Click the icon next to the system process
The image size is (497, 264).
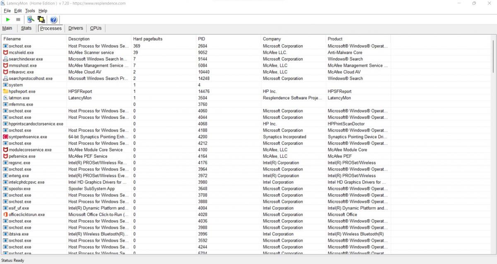[x=5, y=85]
